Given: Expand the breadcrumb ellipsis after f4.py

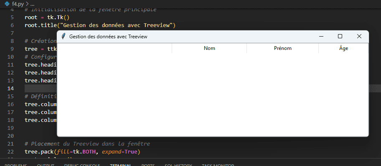Looking at the screenshot, I should (32, 4).
